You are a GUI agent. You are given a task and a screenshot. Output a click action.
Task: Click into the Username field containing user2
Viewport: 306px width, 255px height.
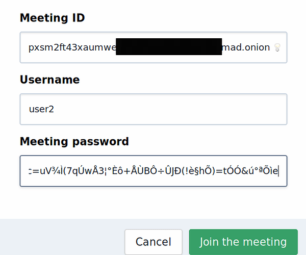point(153,109)
